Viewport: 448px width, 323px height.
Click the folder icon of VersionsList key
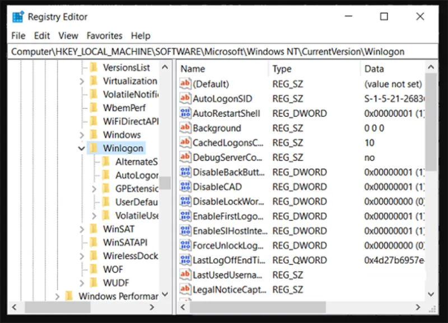pyautogui.click(x=94, y=68)
